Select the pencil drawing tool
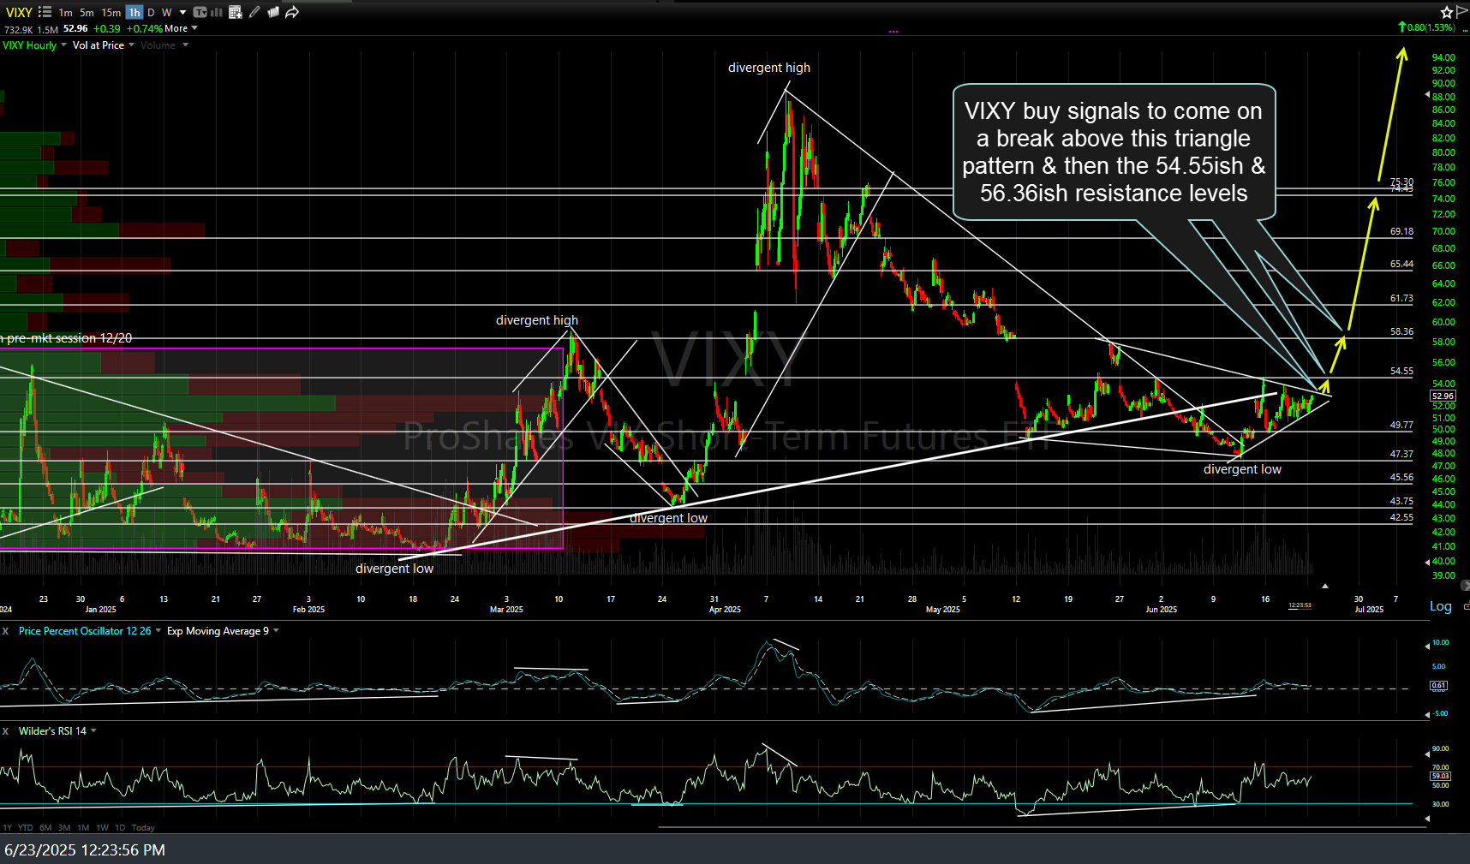 click(x=254, y=12)
